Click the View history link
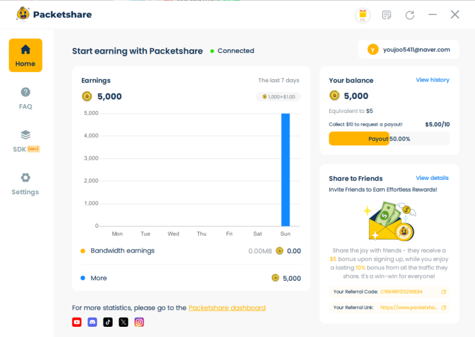The height and width of the screenshot is (337, 475). (432, 80)
